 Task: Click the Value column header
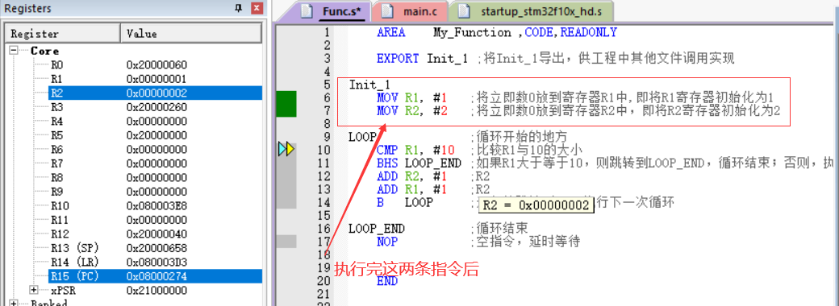(191, 34)
